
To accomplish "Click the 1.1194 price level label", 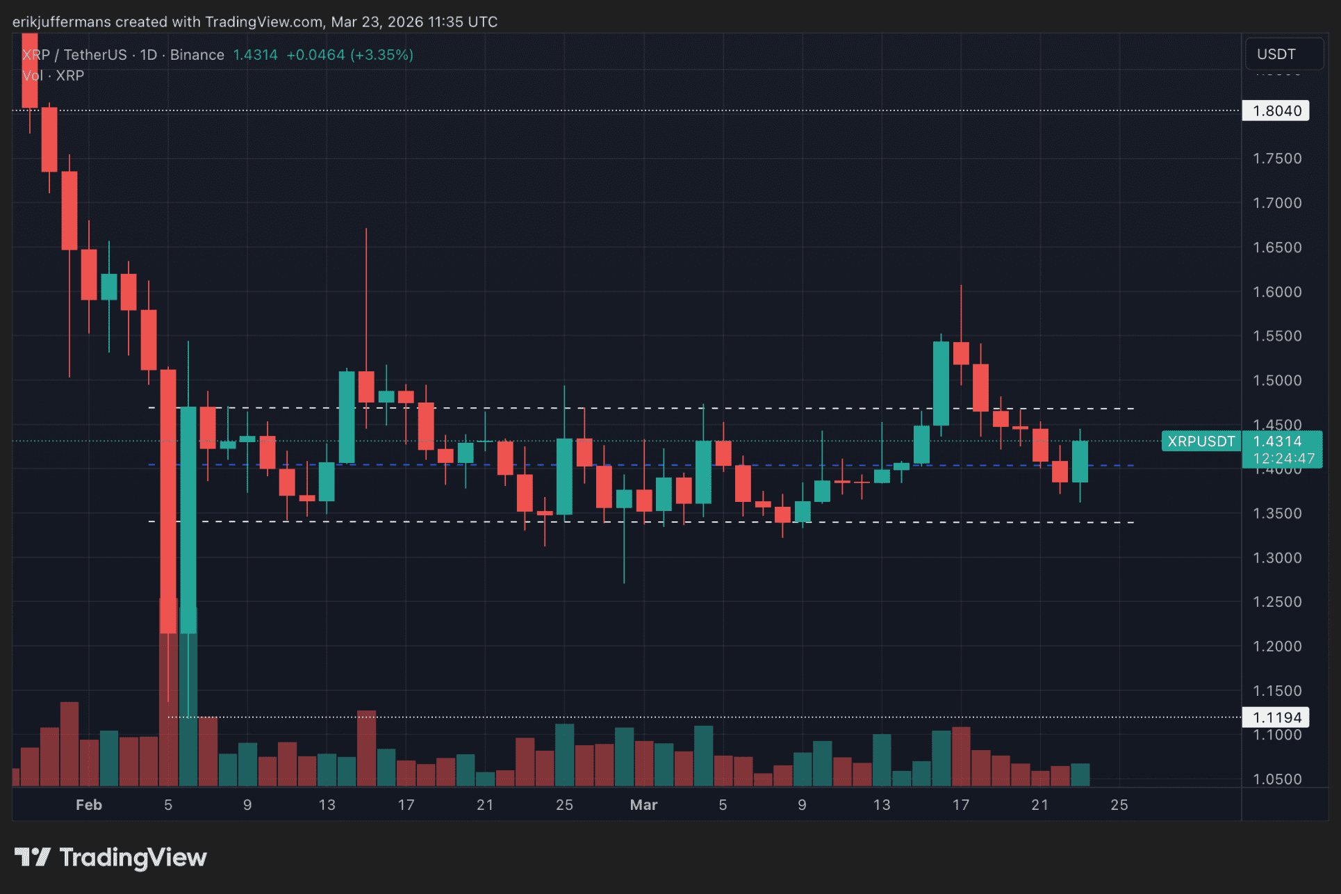I will coord(1276,717).
